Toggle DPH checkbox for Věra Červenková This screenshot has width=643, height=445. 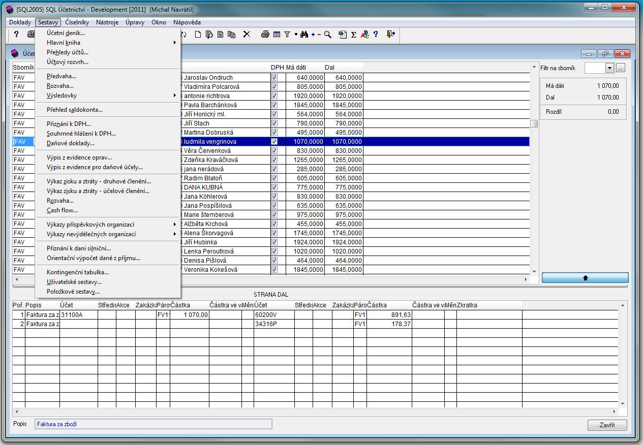click(274, 151)
